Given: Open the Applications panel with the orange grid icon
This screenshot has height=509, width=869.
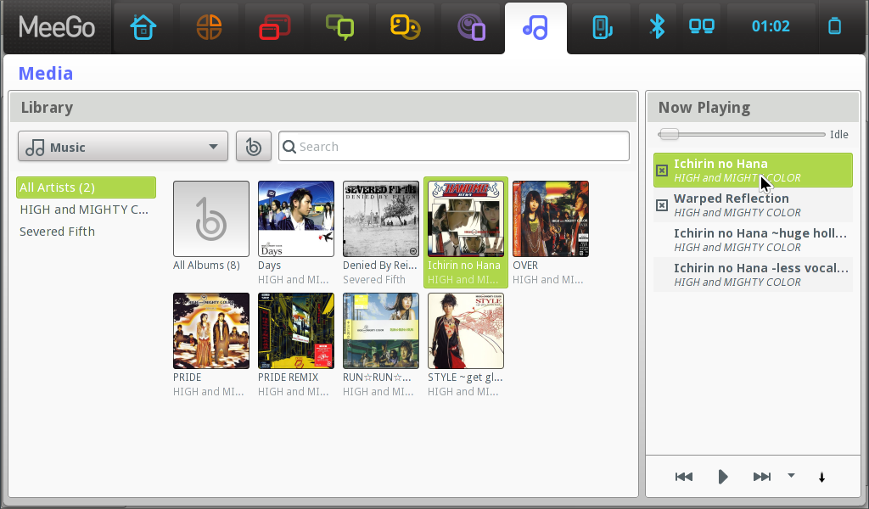Looking at the screenshot, I should (x=209, y=26).
